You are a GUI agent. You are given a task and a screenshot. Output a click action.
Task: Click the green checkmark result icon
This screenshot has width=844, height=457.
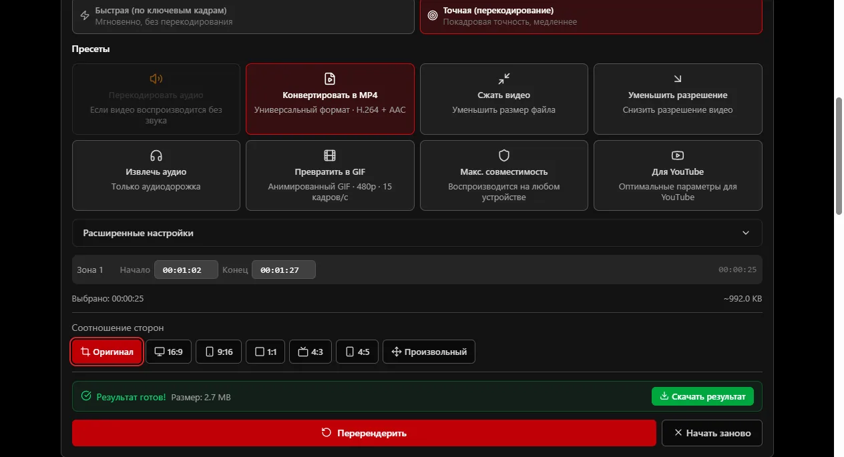[x=85, y=396]
